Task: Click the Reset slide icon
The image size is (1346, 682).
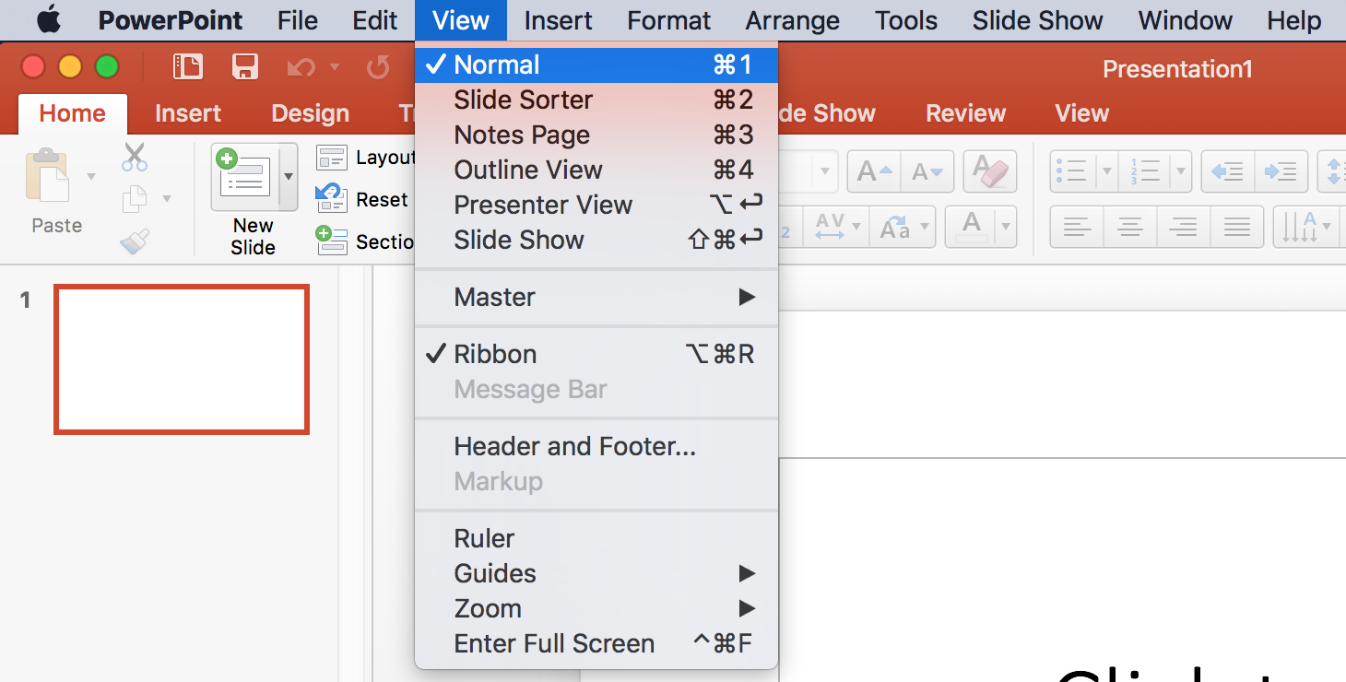Action: (x=331, y=198)
